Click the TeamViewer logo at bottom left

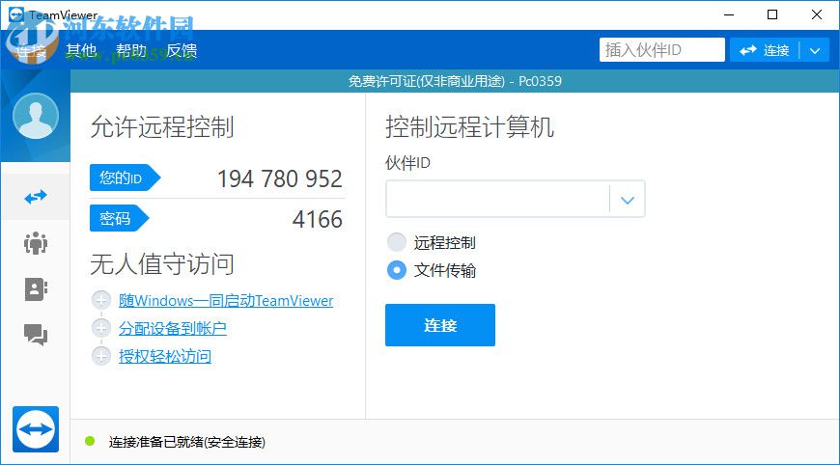(x=36, y=429)
